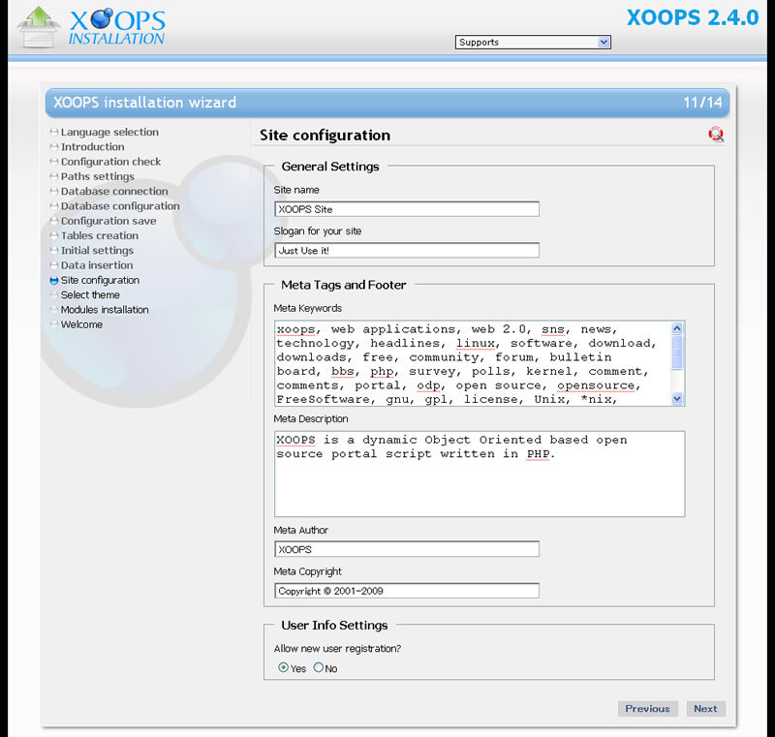The height and width of the screenshot is (737, 775).
Task: Go to Configuration save step
Action: [x=108, y=221]
